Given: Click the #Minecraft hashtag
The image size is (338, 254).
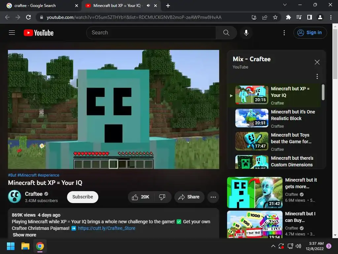Looking at the screenshot, I should (x=27, y=175).
